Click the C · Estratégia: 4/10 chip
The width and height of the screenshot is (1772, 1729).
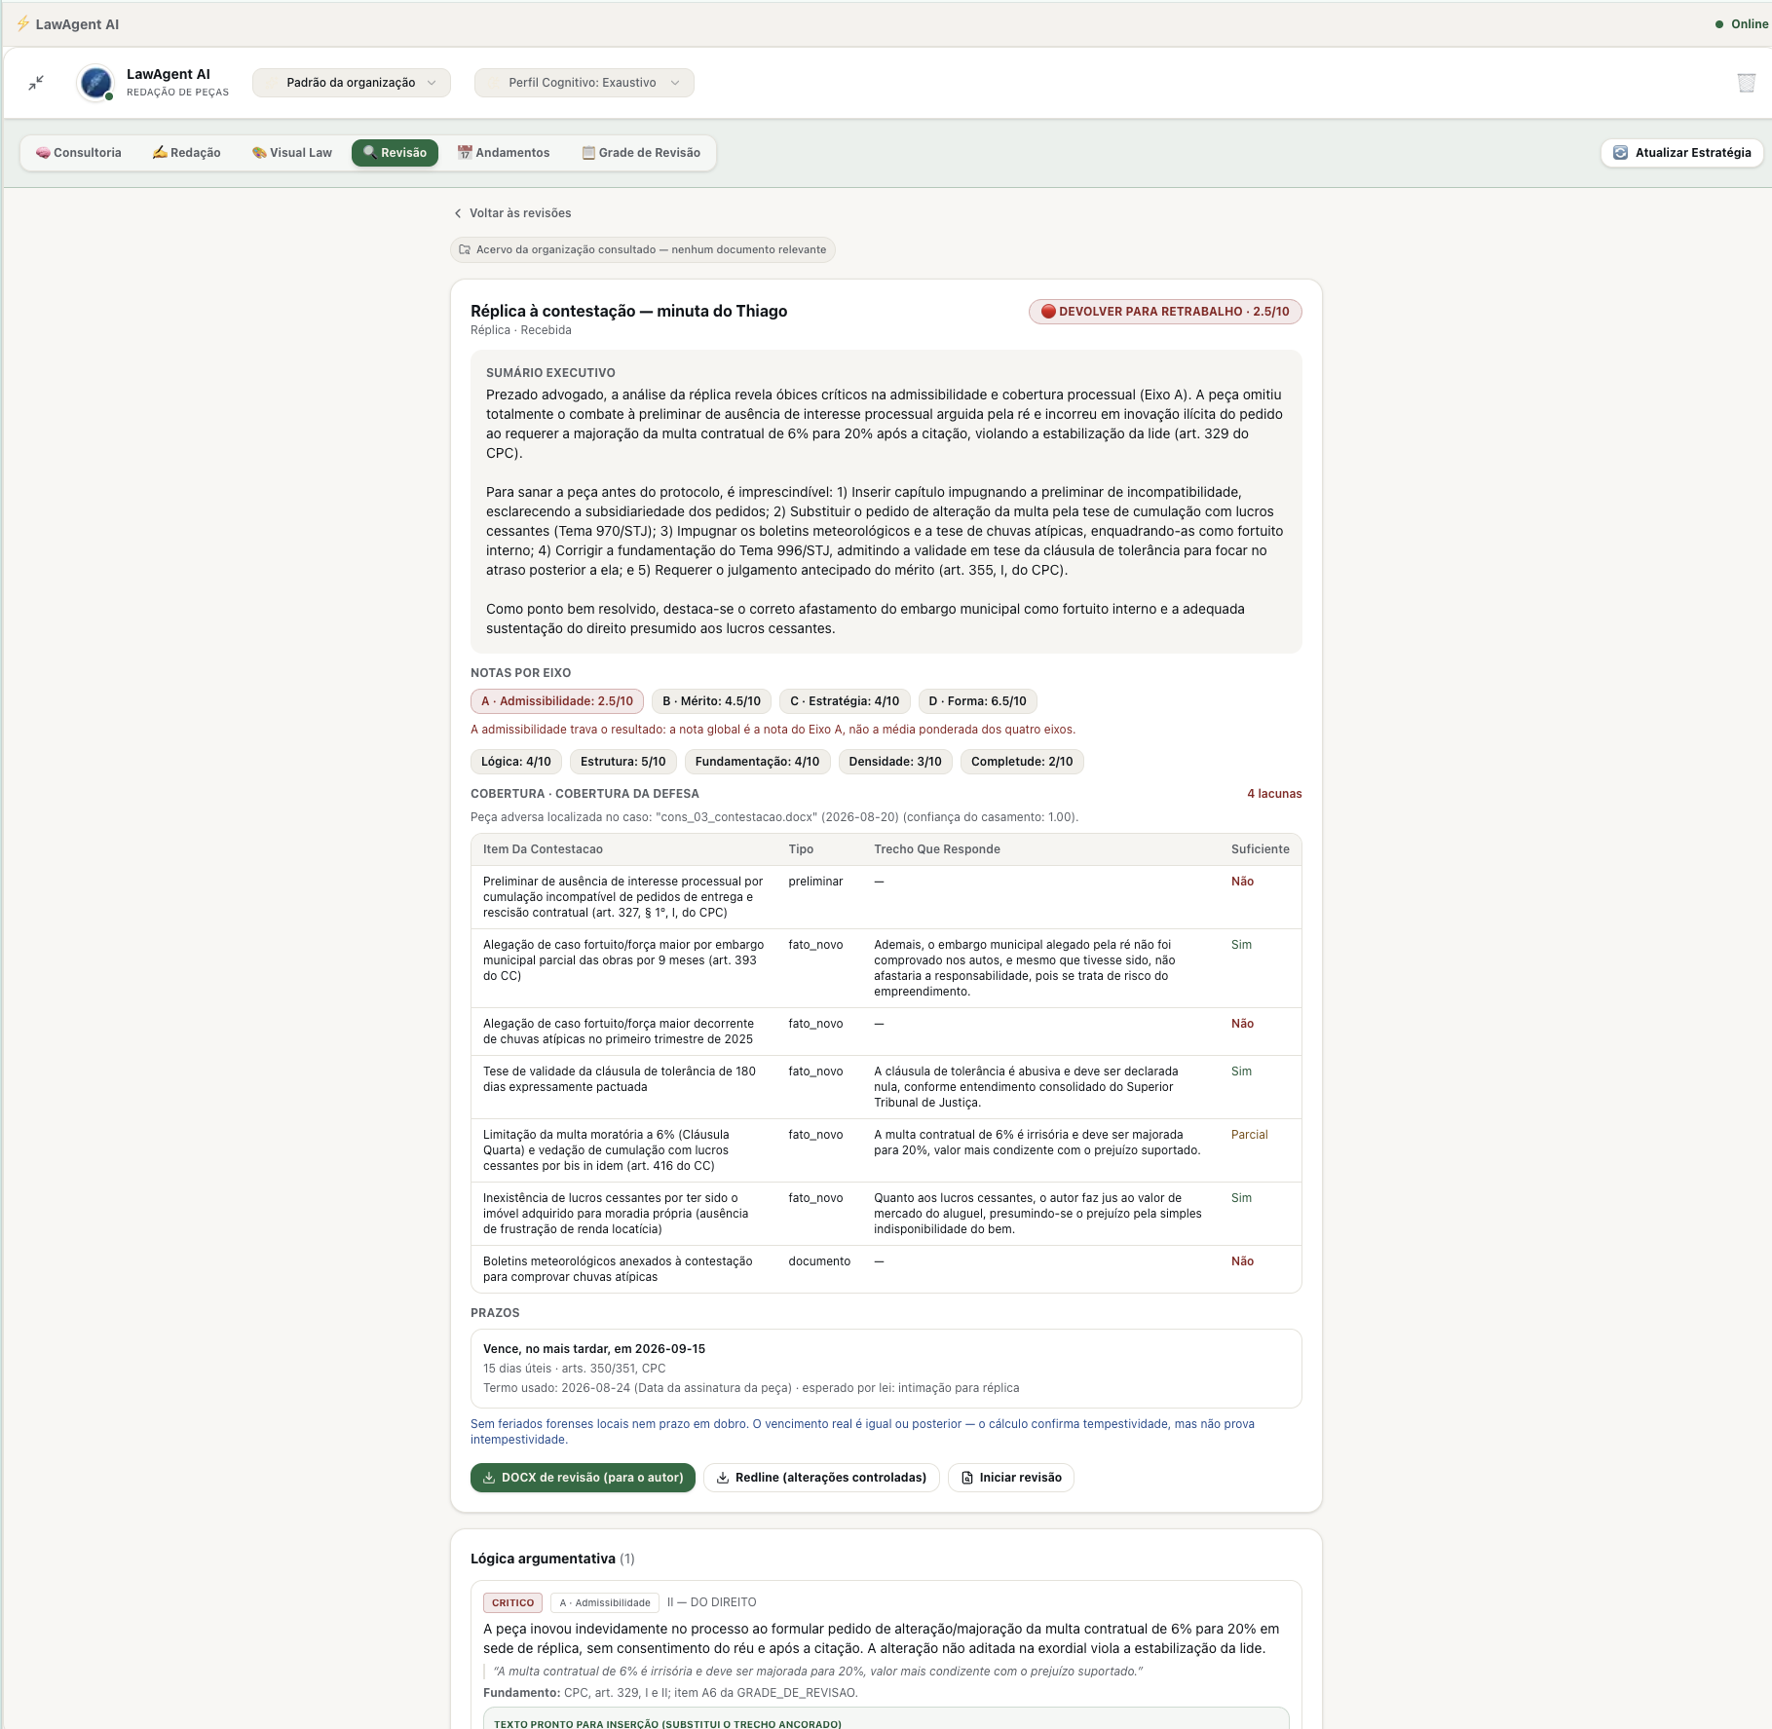[x=845, y=701]
